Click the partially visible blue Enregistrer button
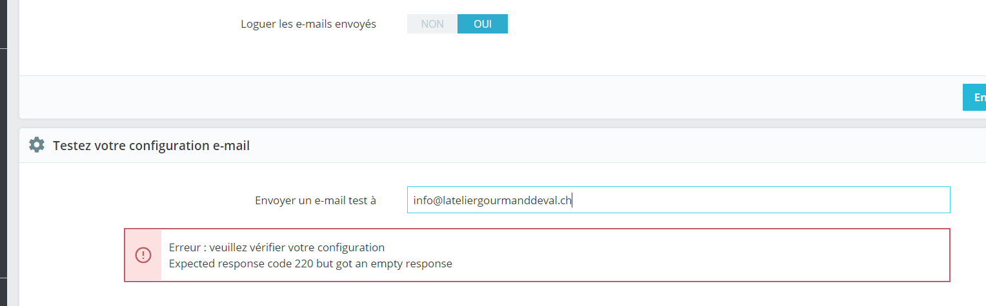The height and width of the screenshot is (306, 986). click(974, 97)
